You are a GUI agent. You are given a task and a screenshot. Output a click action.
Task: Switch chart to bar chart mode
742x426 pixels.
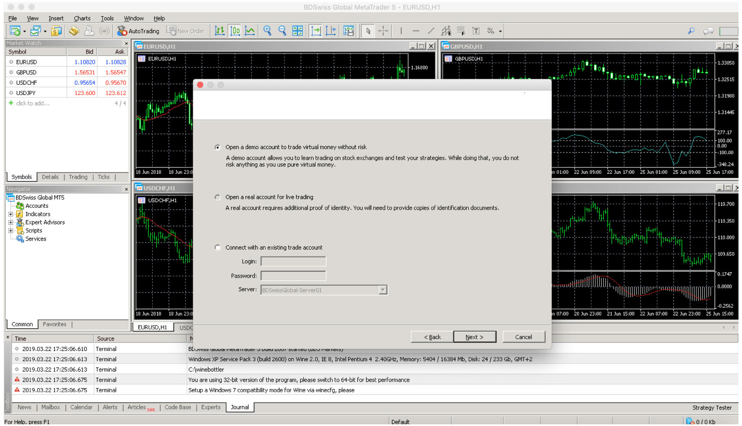tap(220, 31)
